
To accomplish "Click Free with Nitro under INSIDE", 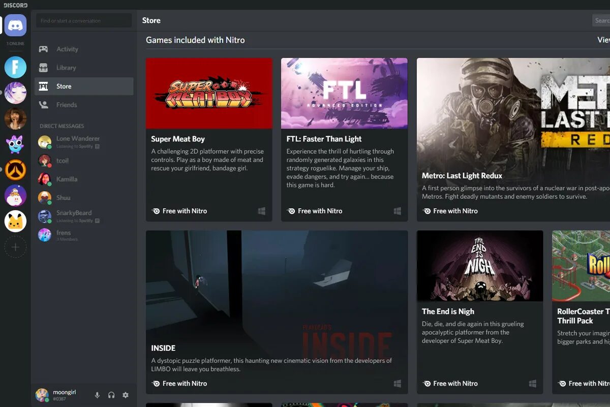I will tap(185, 384).
